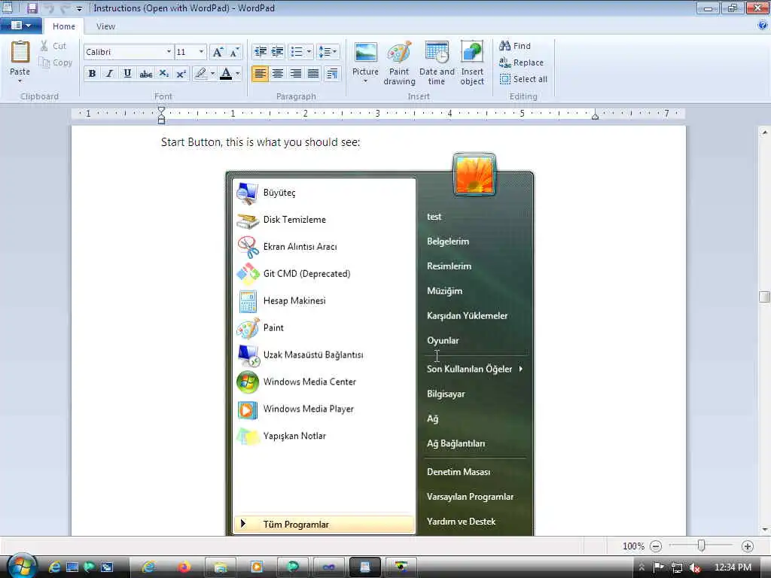The width and height of the screenshot is (771, 578).
Task: Click the embedded Start menu picture
Action: pos(379,344)
